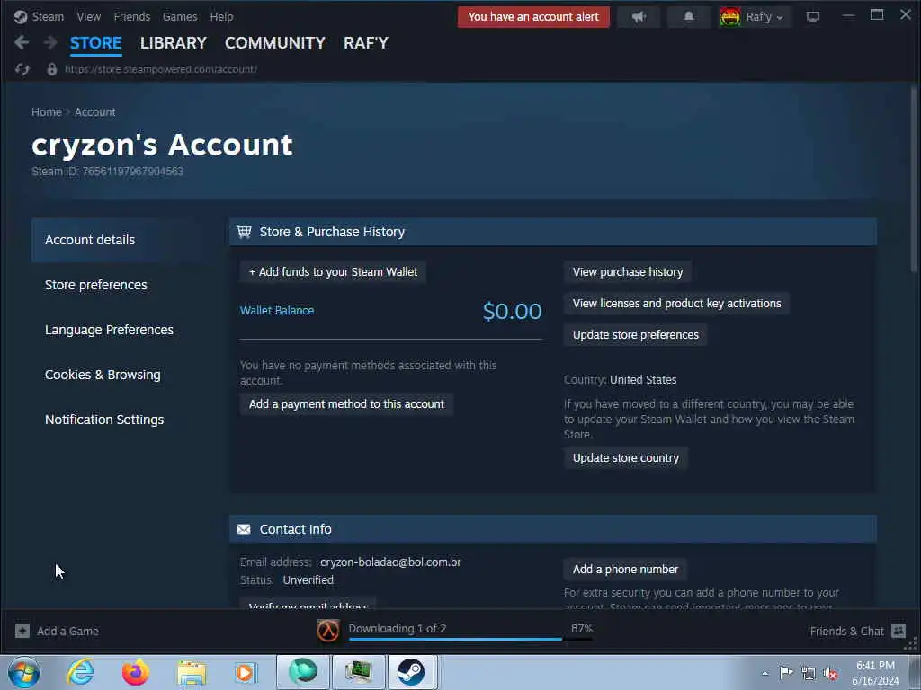Screen dimensions: 921x690
Task: Open notifications bell icon
Action: point(689,17)
